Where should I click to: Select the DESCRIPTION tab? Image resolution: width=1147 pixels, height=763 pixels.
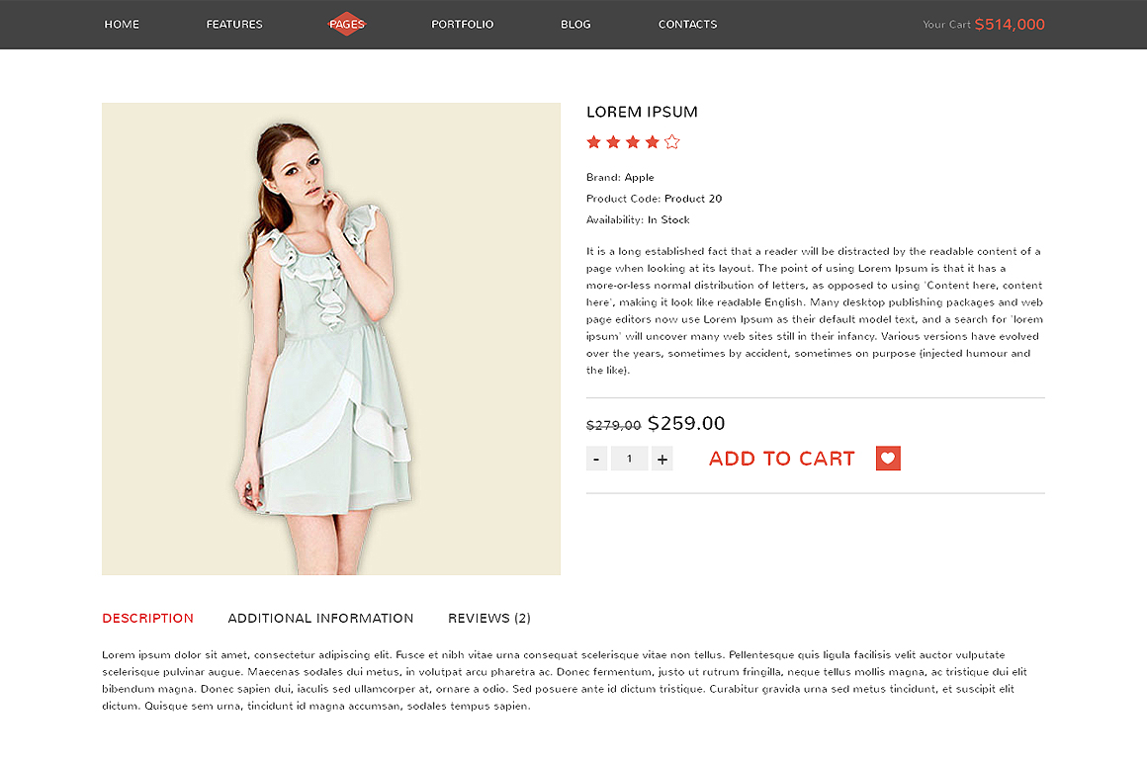click(147, 618)
